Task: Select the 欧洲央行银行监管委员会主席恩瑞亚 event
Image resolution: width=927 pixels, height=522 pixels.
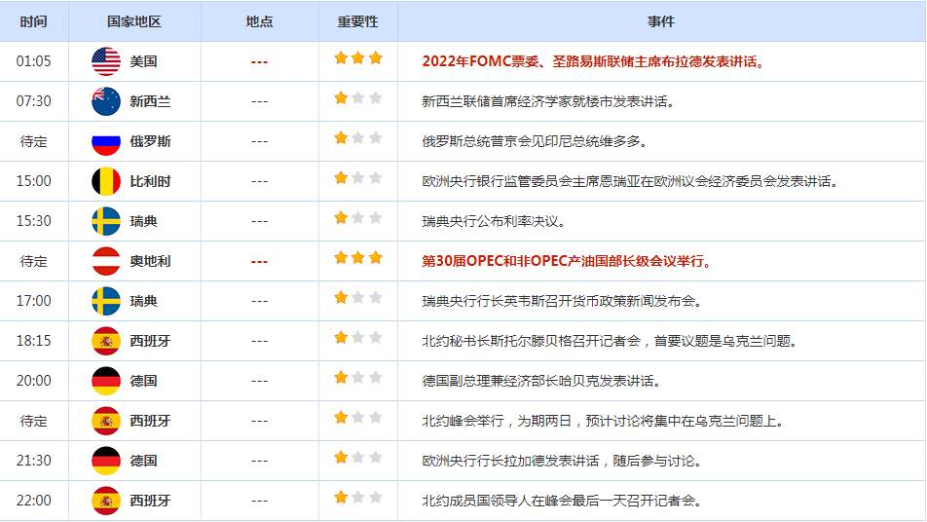Action: (x=630, y=181)
